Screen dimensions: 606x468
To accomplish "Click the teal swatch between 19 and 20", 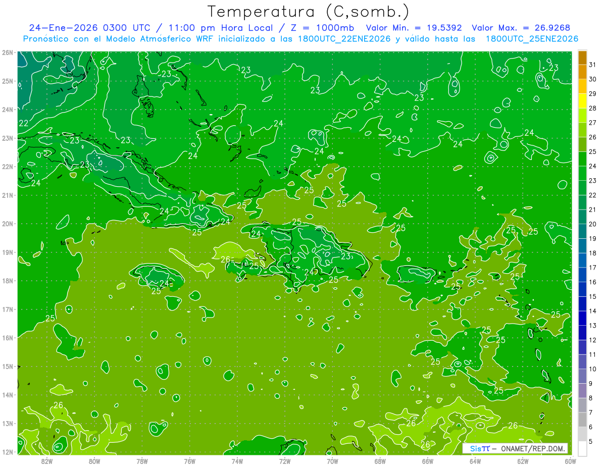I will pyautogui.click(x=583, y=231).
